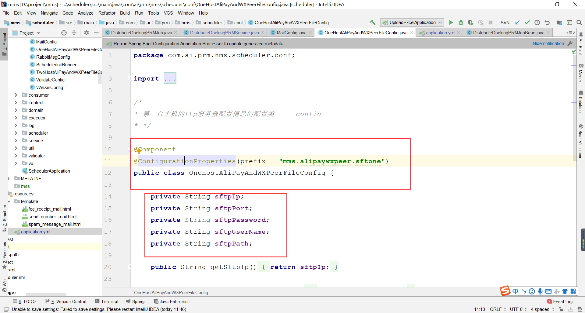Click the revert changes icon
The image size is (585, 313).
pyautogui.click(x=547, y=22)
